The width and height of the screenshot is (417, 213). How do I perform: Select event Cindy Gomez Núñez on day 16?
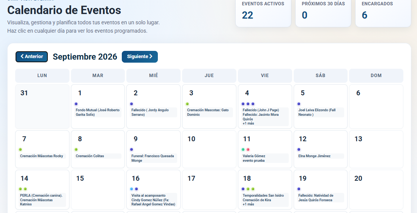(x=153, y=202)
